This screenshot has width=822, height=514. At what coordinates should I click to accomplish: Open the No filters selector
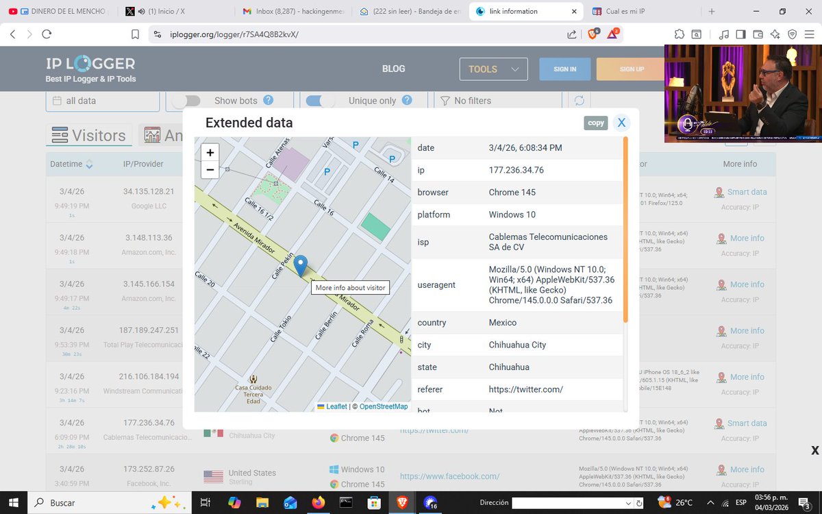click(498, 101)
